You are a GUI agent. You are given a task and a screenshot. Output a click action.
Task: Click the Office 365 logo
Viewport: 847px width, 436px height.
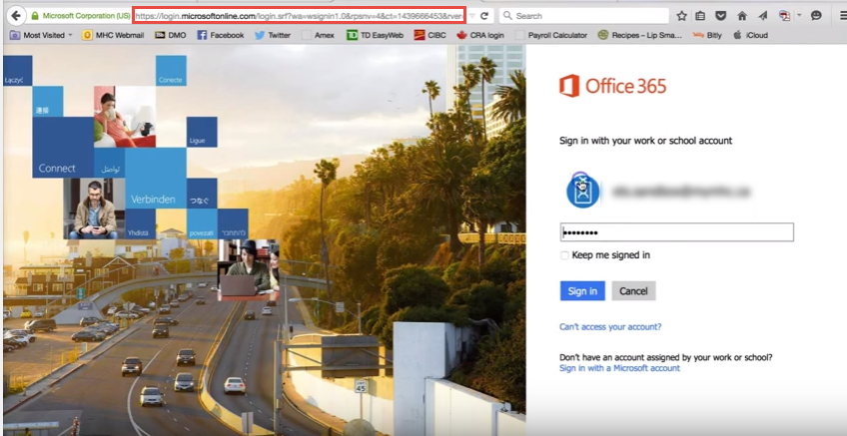pos(613,87)
